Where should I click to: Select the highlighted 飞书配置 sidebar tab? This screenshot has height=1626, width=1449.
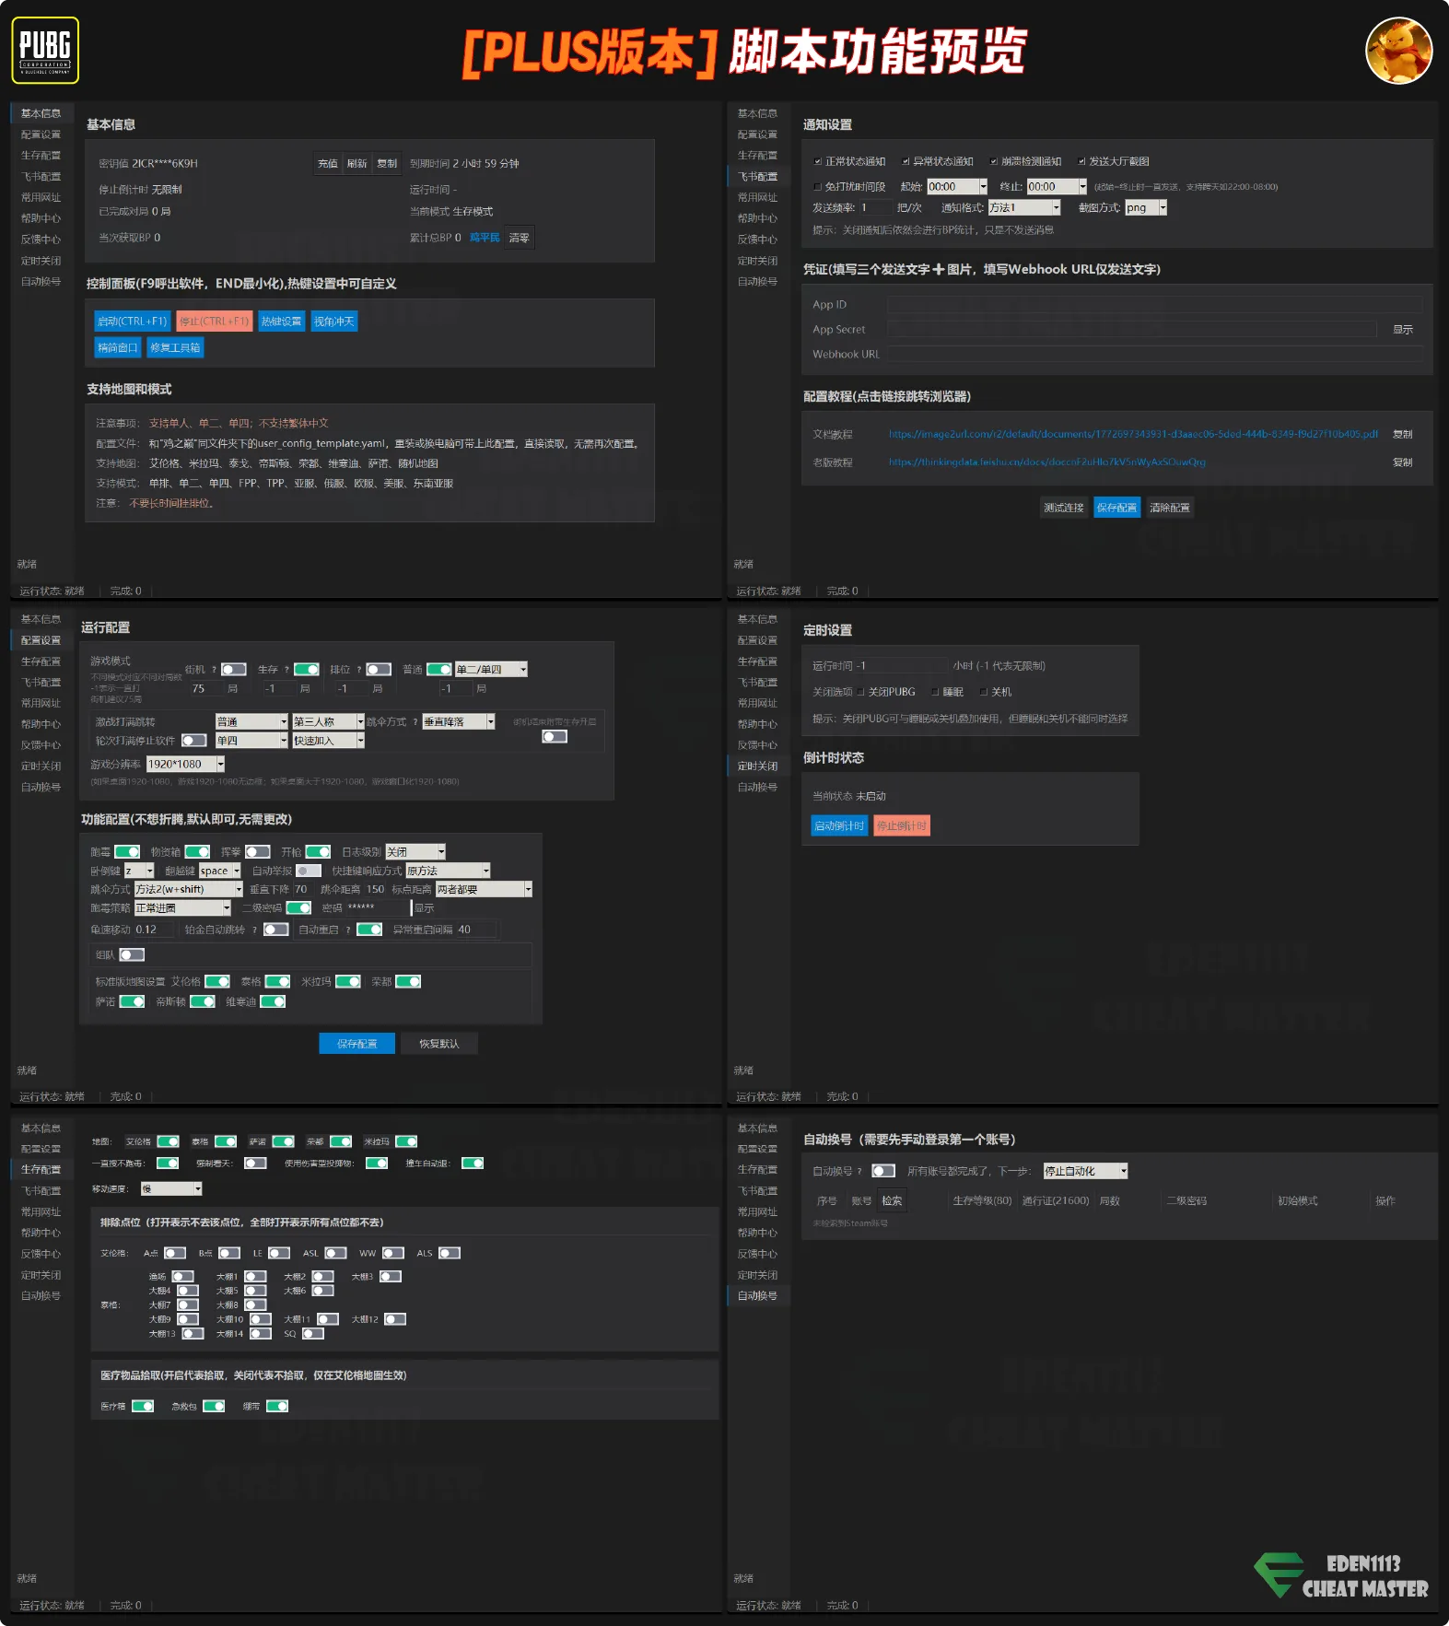pos(757,177)
